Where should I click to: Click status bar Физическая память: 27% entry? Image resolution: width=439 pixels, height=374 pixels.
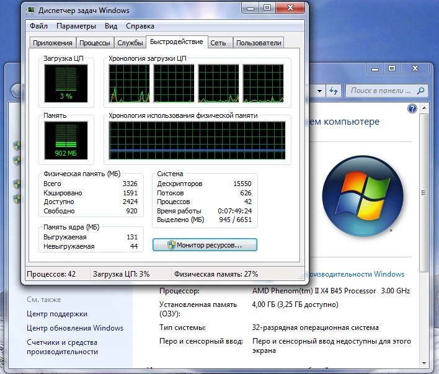pos(216,274)
